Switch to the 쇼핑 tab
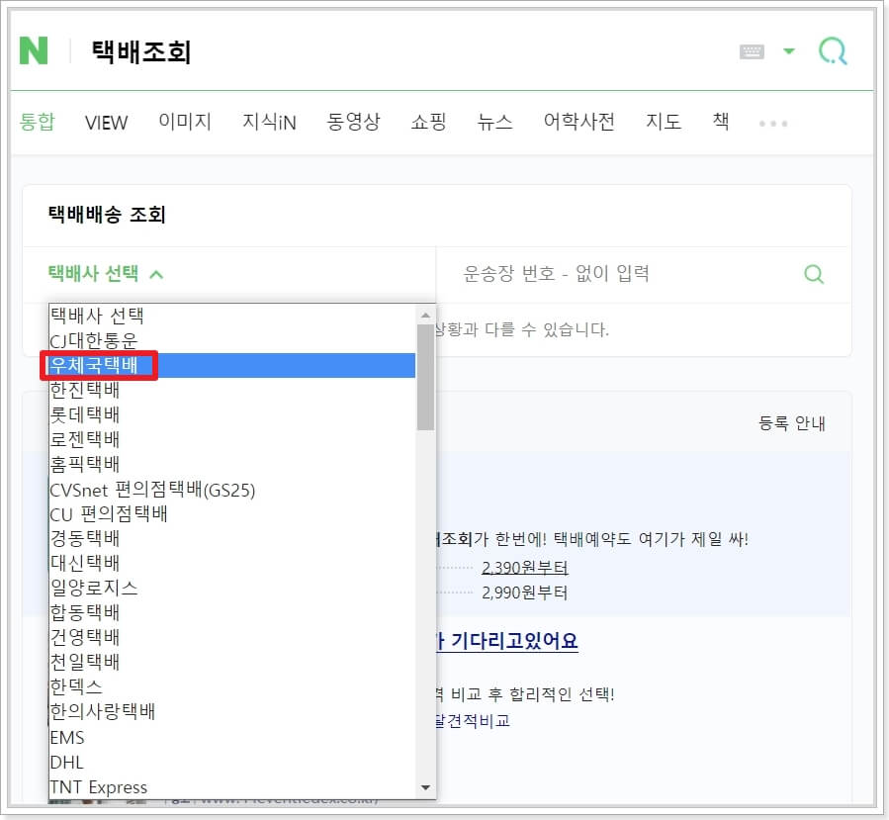 click(x=427, y=122)
